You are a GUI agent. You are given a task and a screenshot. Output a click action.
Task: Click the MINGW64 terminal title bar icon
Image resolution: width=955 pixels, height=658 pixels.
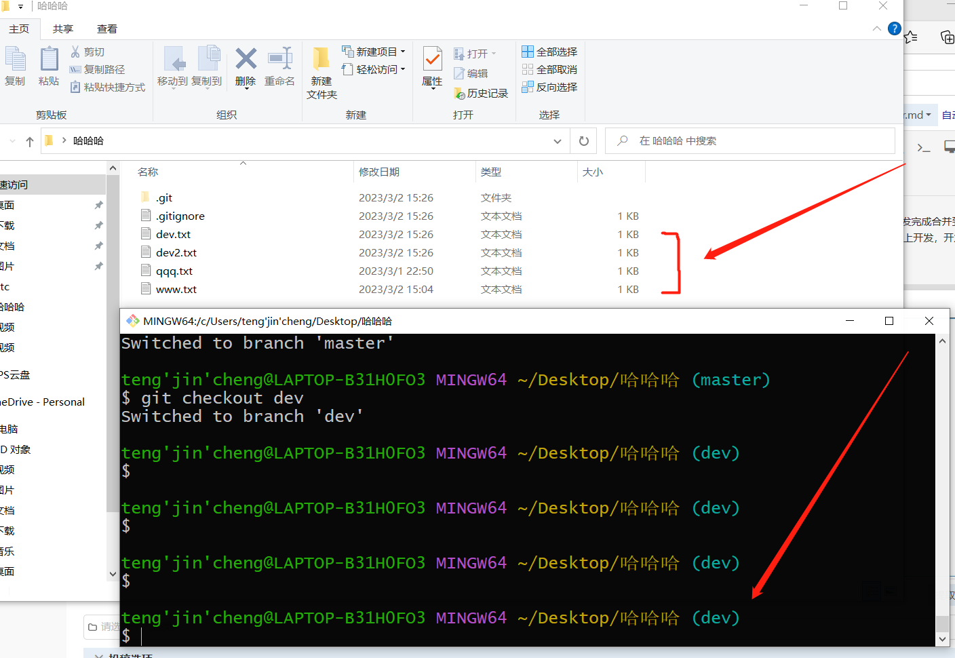132,321
